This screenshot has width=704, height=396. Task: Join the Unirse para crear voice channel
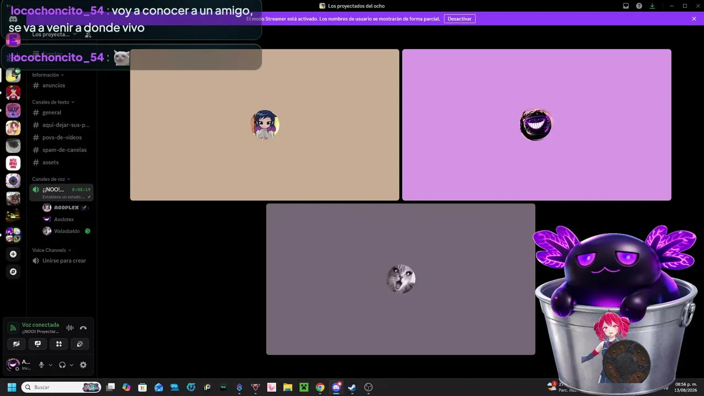(61, 261)
